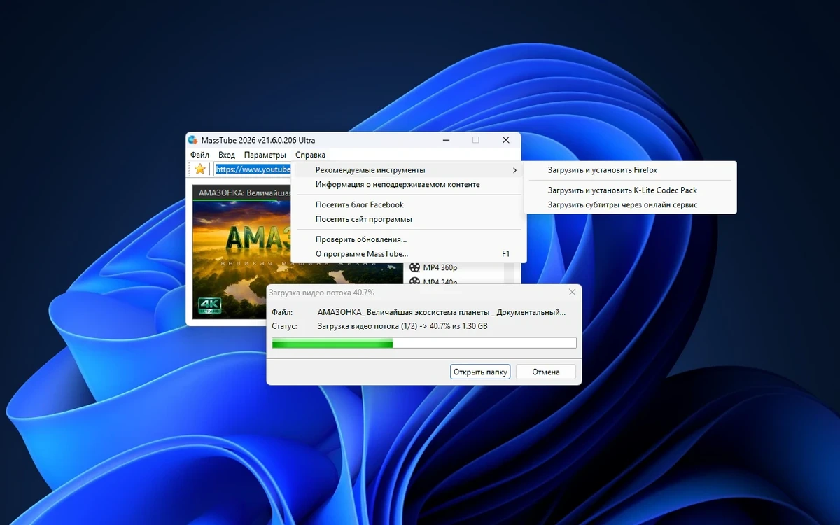Close the Справка menu in menu bar
The height and width of the screenshot is (525, 840).
[x=310, y=155]
